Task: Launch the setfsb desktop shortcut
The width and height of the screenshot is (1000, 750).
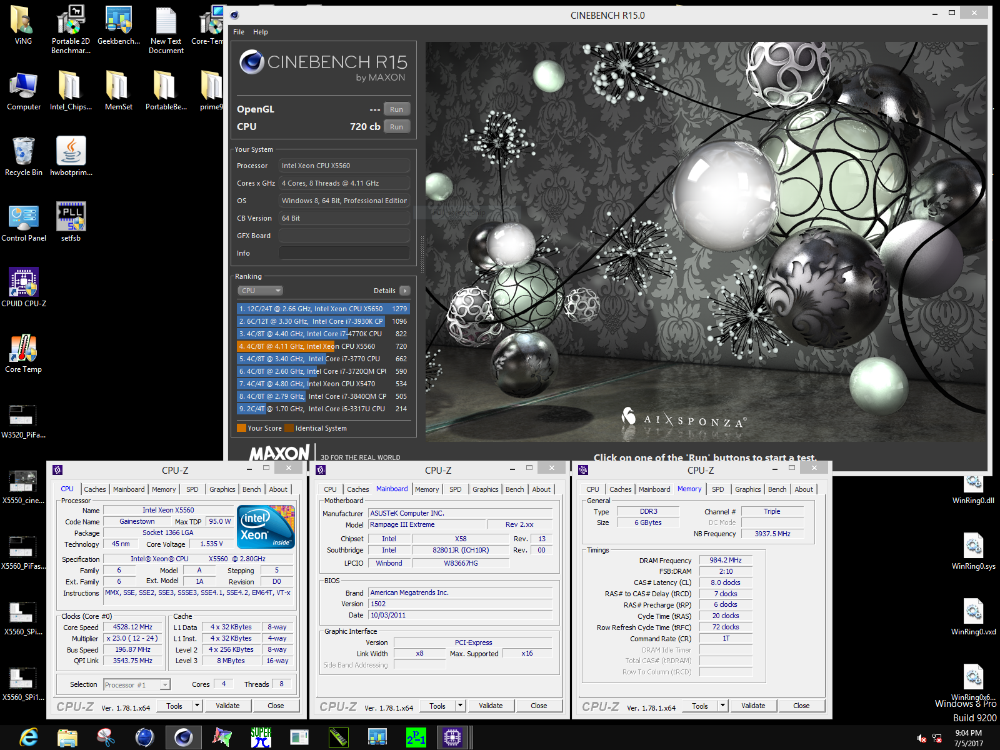Action: coord(71,222)
